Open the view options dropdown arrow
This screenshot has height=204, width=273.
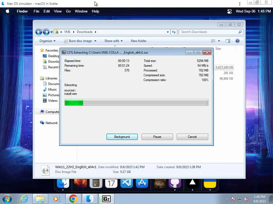219,41
